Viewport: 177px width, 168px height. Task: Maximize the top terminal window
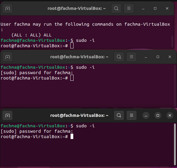[155, 8]
